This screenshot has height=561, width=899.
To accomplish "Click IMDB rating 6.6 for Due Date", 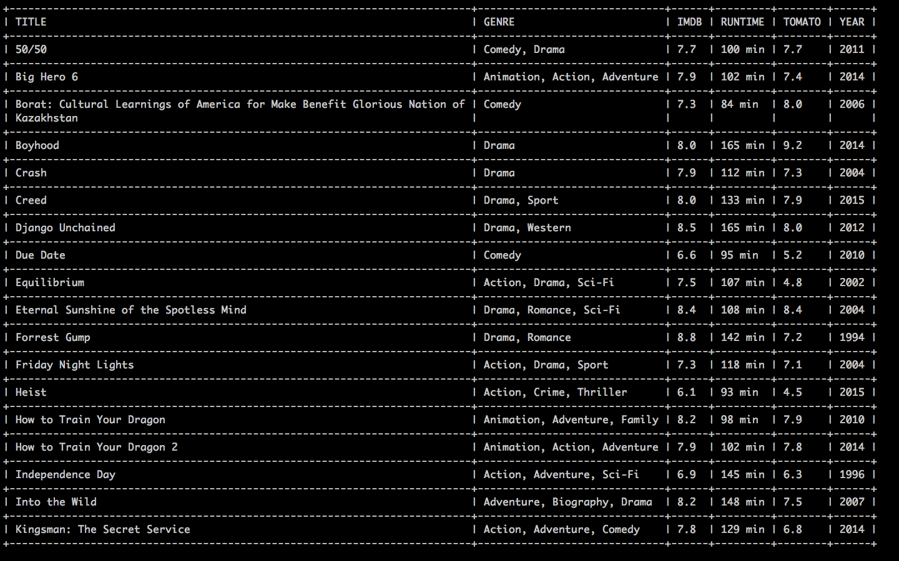I will click(687, 255).
